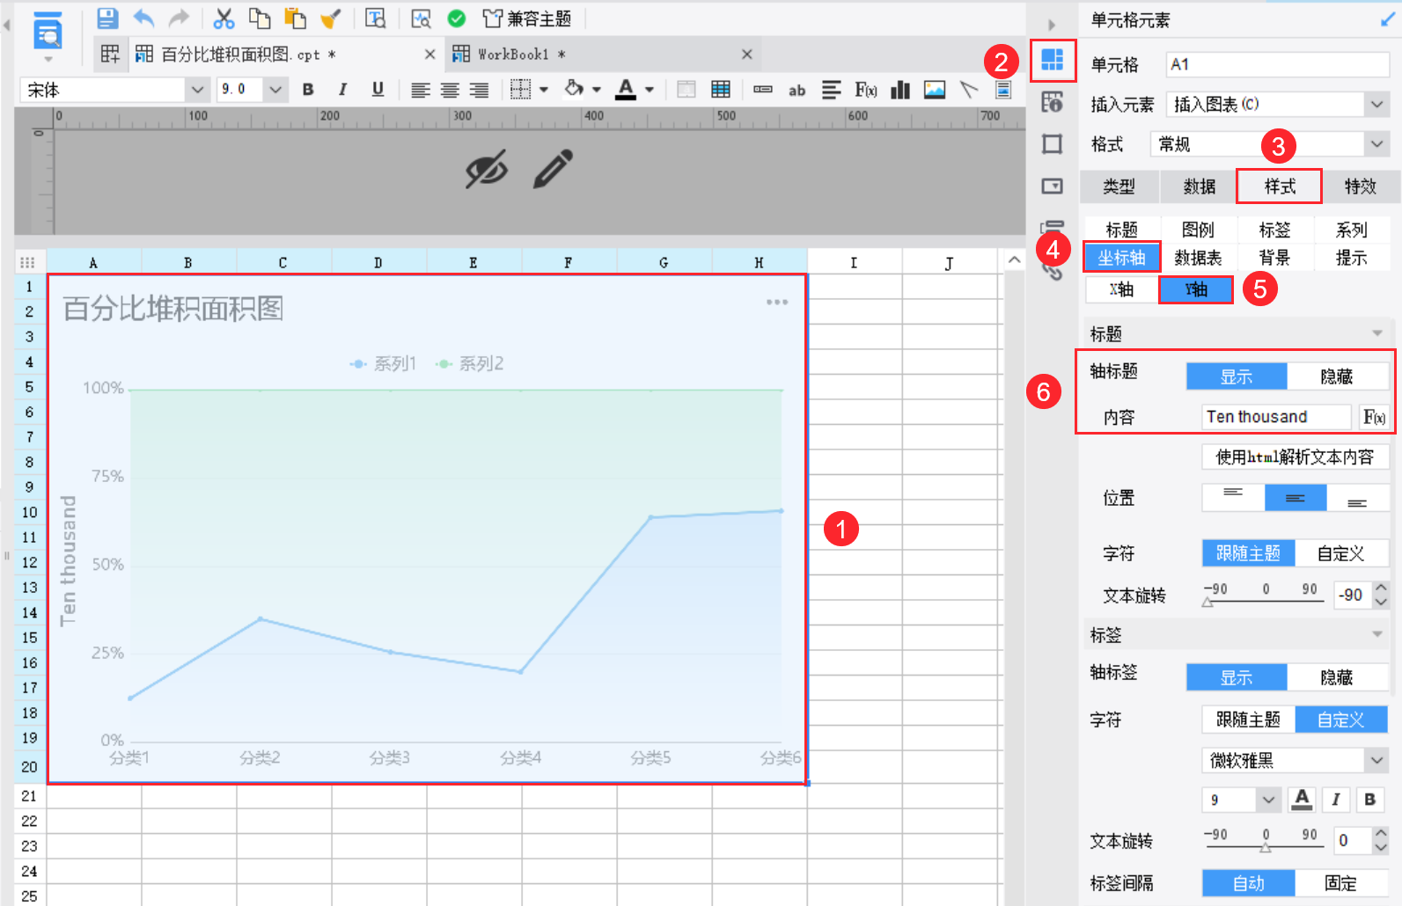The width and height of the screenshot is (1402, 906).
Task: Open the widget settings sidebar icon
Action: pyautogui.click(x=1053, y=186)
